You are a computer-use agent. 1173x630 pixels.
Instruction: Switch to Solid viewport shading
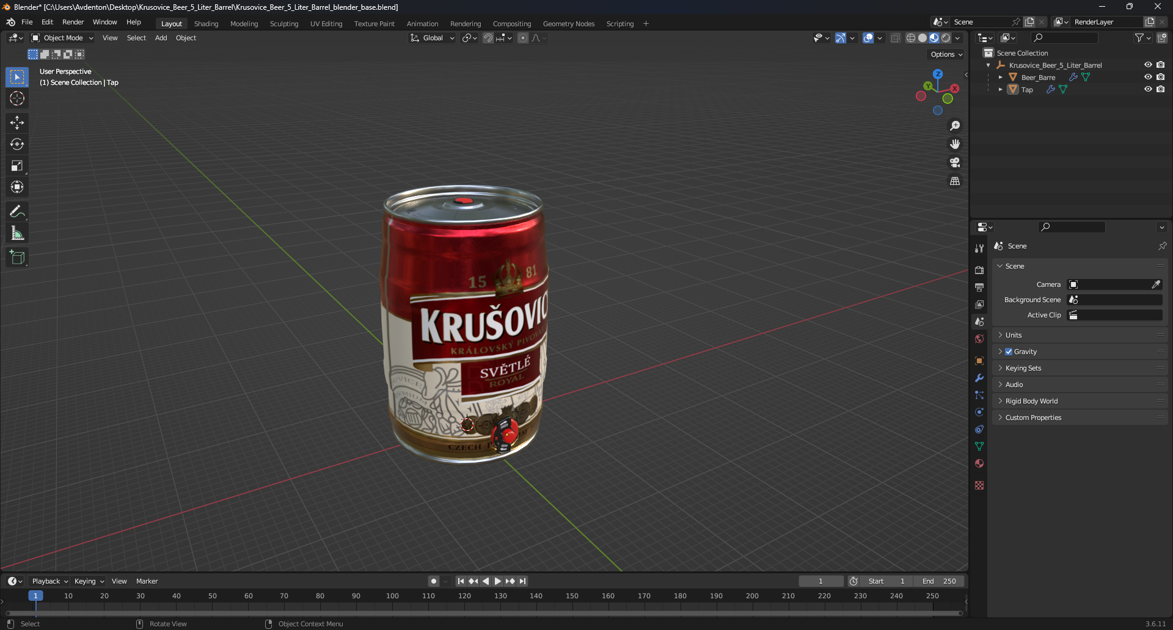(923, 38)
